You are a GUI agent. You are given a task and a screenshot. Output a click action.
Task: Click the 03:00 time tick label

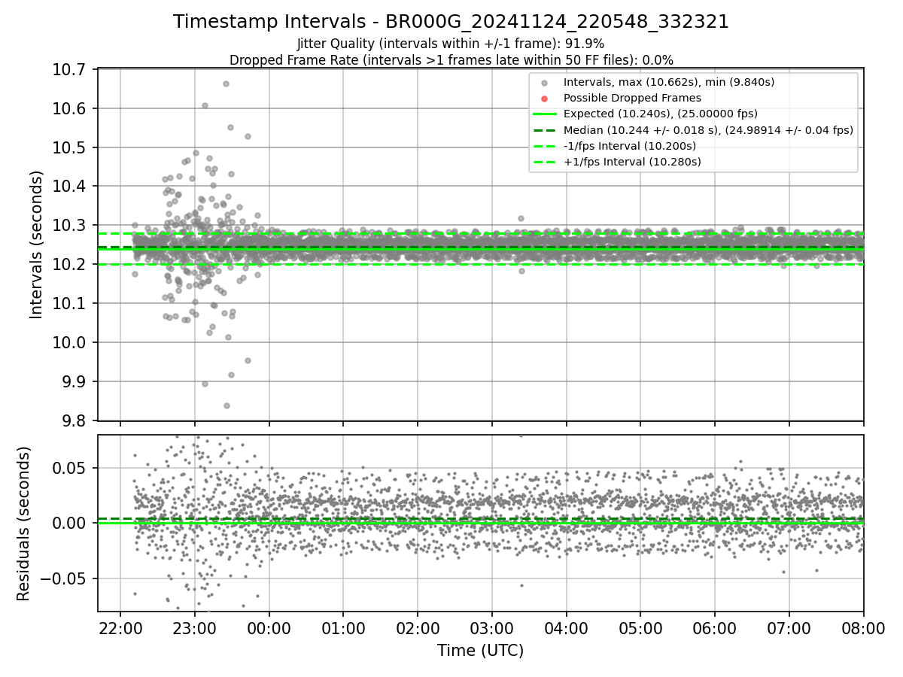(x=492, y=627)
